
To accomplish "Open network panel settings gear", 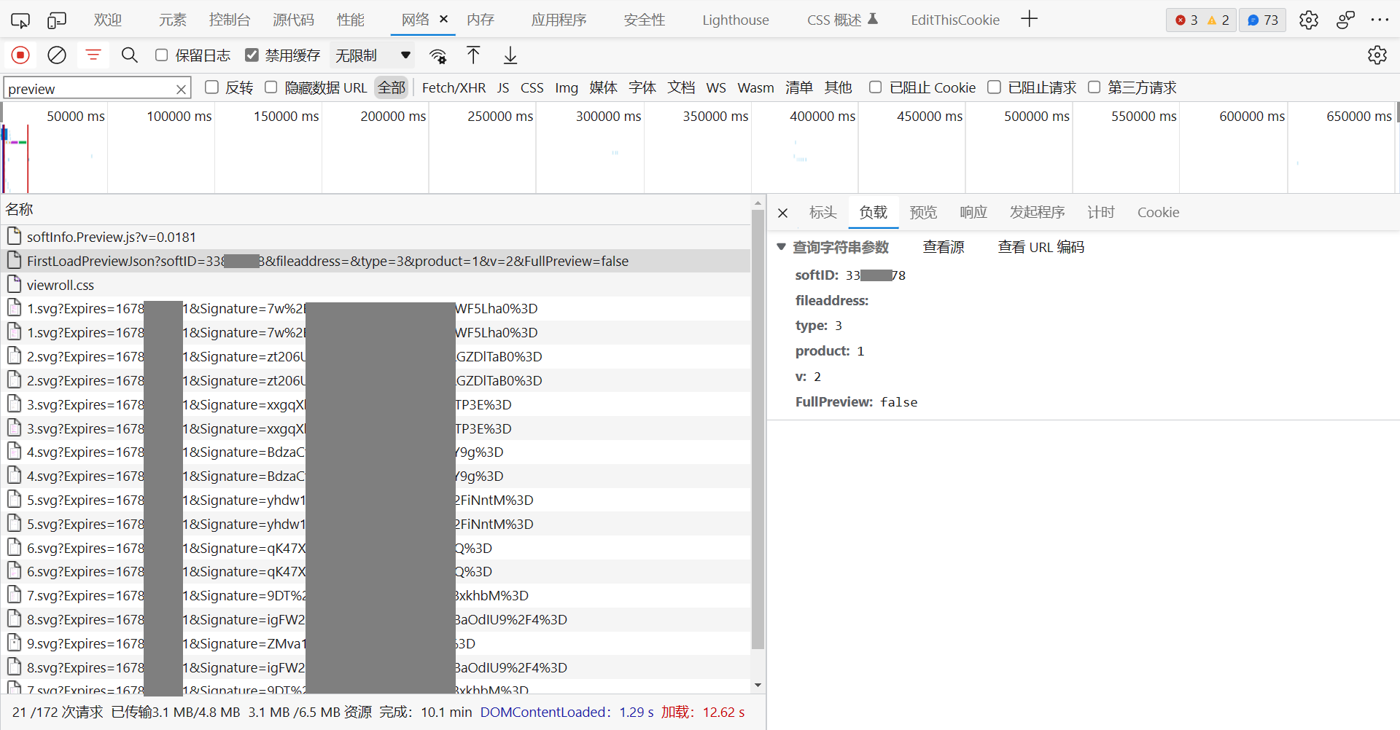I will point(1377,55).
